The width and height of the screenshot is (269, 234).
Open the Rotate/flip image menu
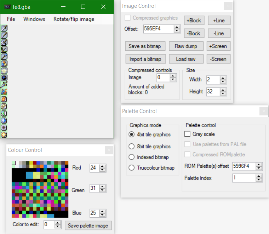point(74,19)
